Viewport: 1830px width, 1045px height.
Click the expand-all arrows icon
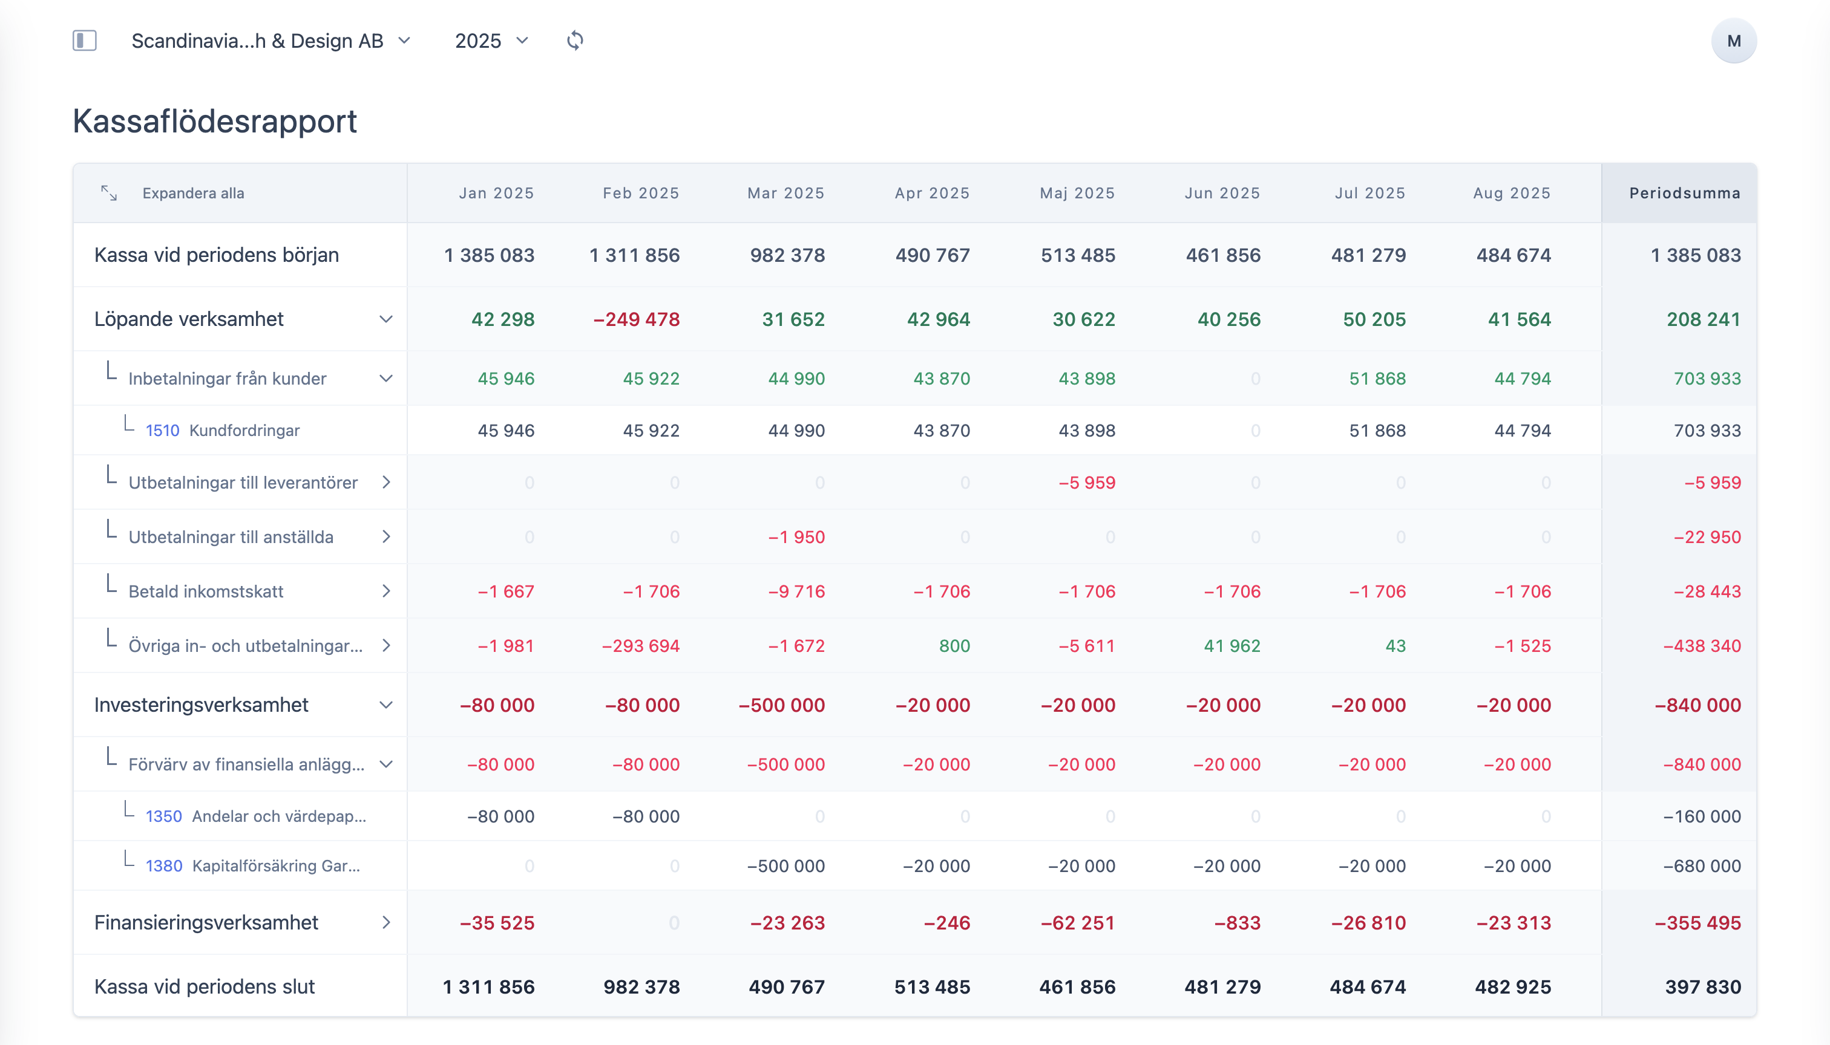109,193
